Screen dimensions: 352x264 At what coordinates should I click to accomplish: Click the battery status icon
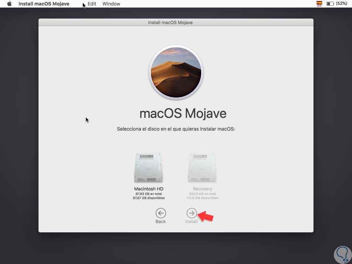330,3
